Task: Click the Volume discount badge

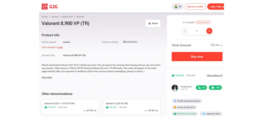Action: coord(203,22)
